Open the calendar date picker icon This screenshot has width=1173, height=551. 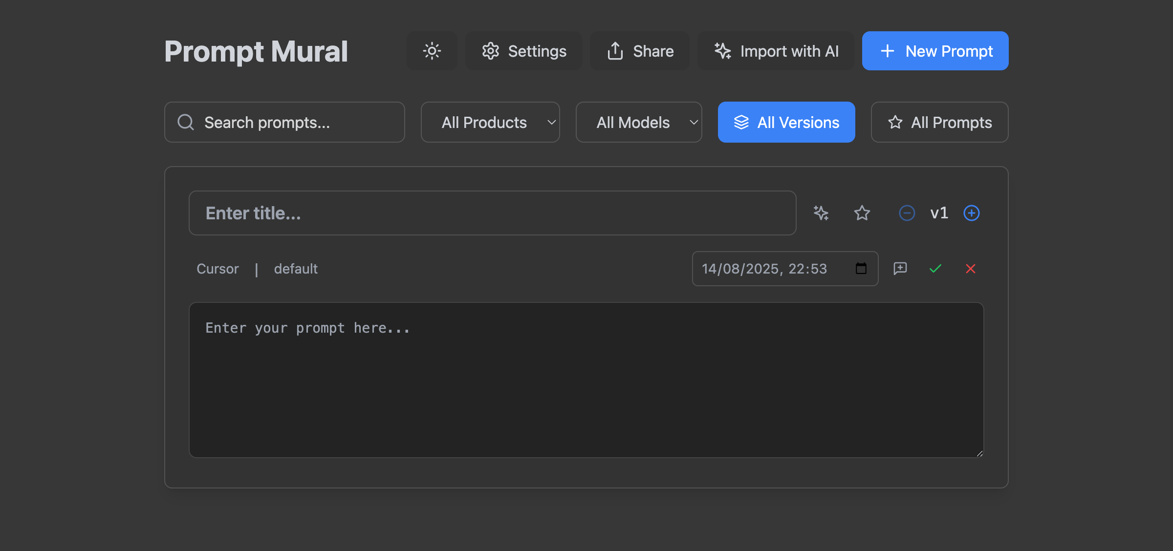(861, 268)
